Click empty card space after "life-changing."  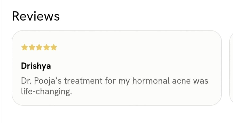(x=146, y=93)
